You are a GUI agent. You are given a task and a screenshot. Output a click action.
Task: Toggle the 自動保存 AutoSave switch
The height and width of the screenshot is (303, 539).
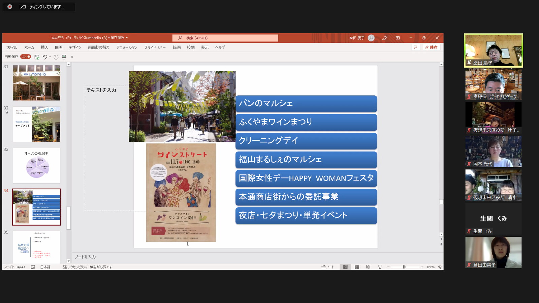coord(26,57)
